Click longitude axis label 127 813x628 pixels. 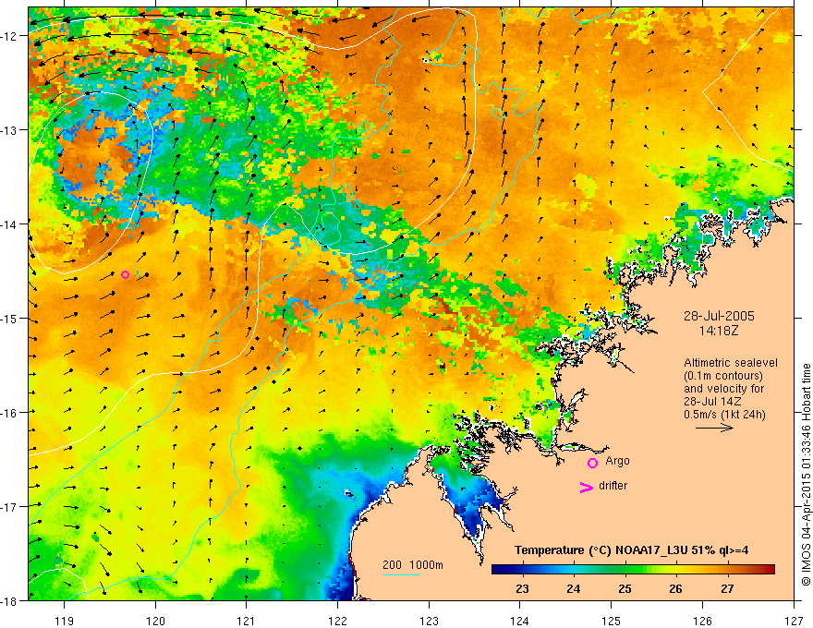click(794, 621)
